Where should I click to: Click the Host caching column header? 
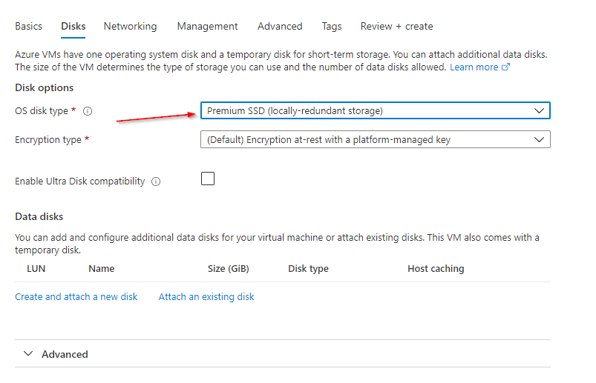coord(436,268)
